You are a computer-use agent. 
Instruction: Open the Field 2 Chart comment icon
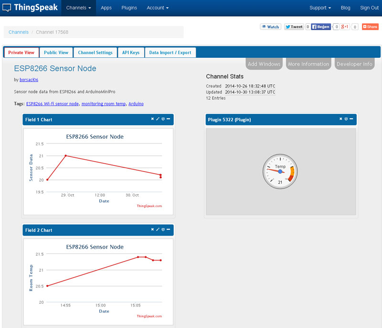pyautogui.click(x=163, y=229)
